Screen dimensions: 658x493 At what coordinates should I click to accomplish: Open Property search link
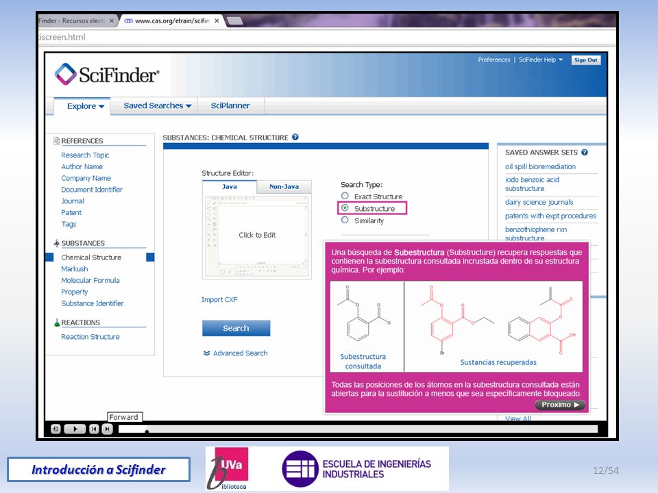pyautogui.click(x=74, y=292)
